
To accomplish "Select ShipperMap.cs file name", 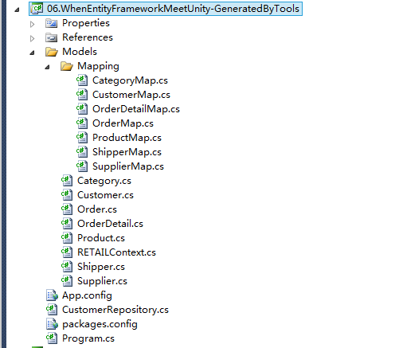I will tap(127, 152).
